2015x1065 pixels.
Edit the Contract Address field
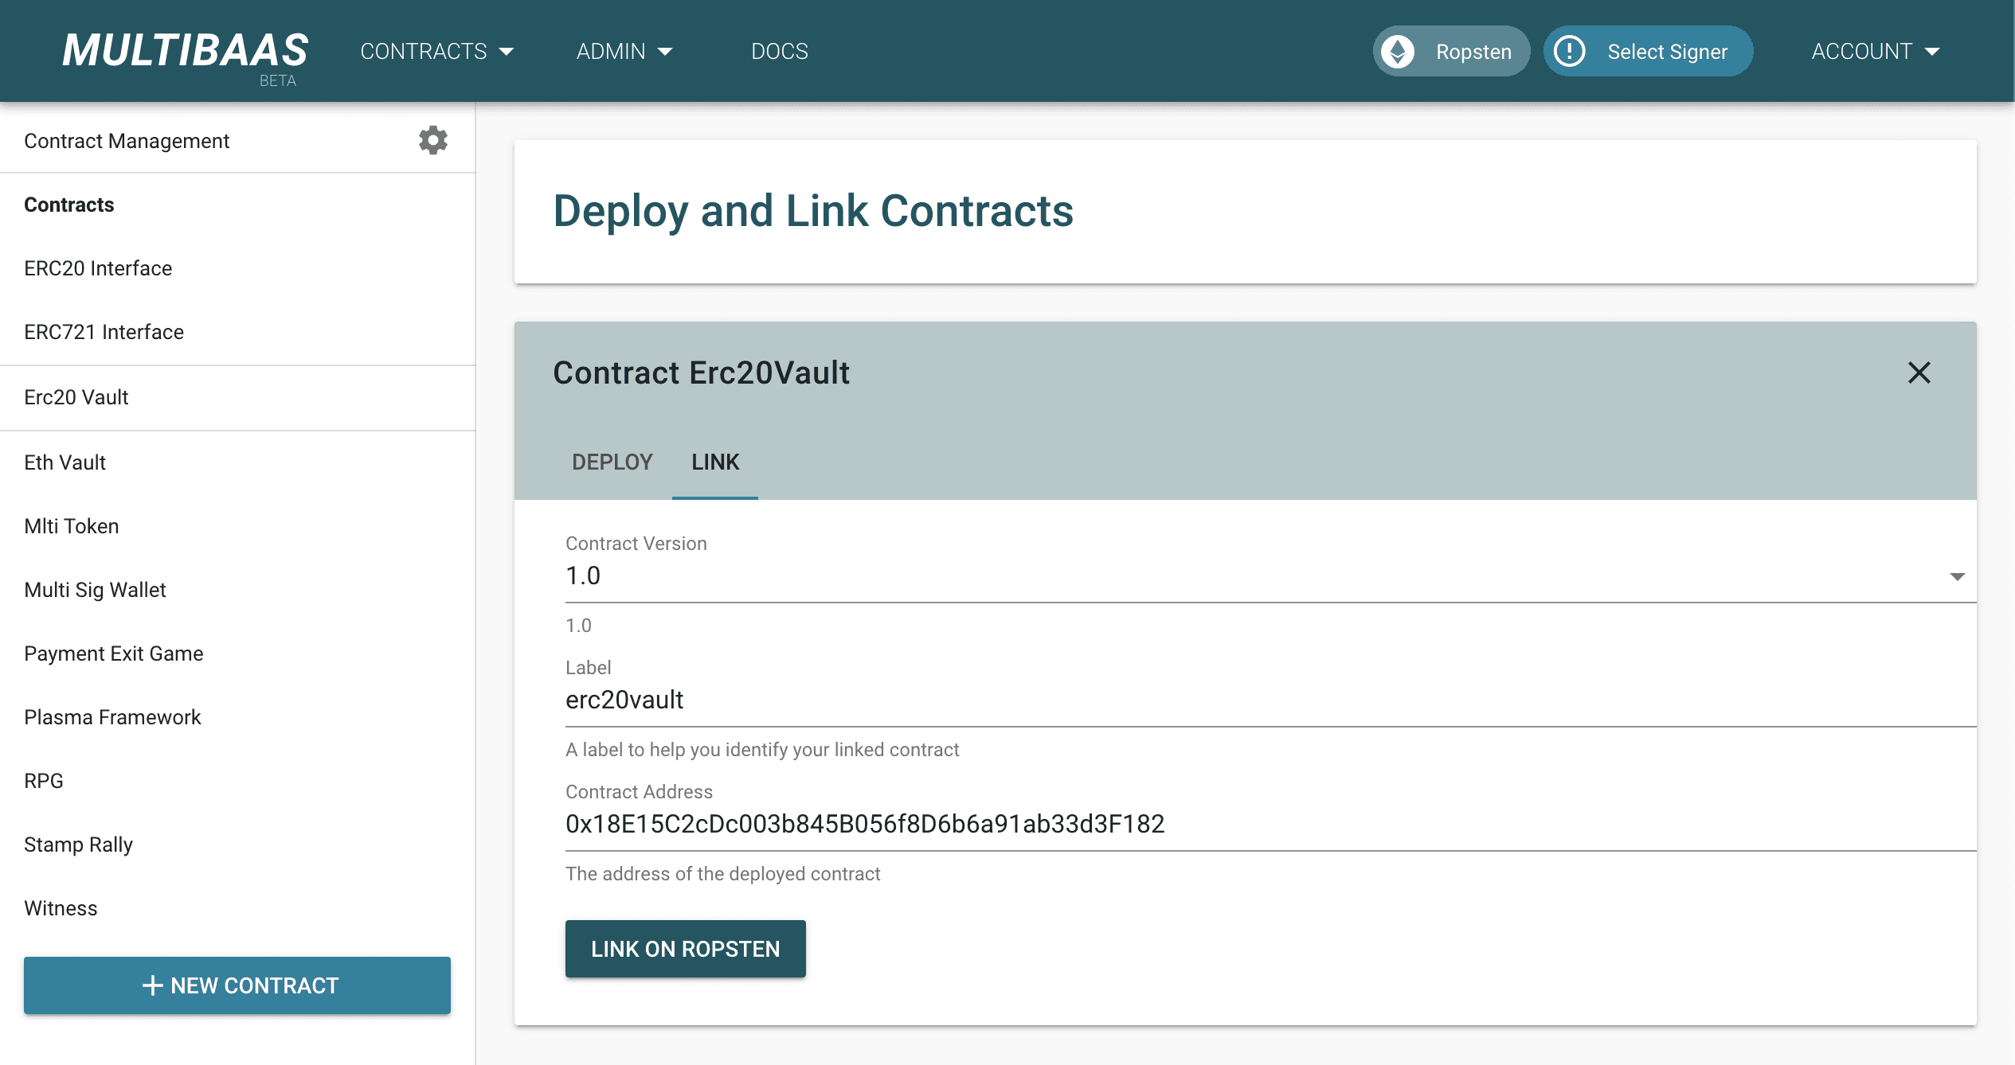865,824
